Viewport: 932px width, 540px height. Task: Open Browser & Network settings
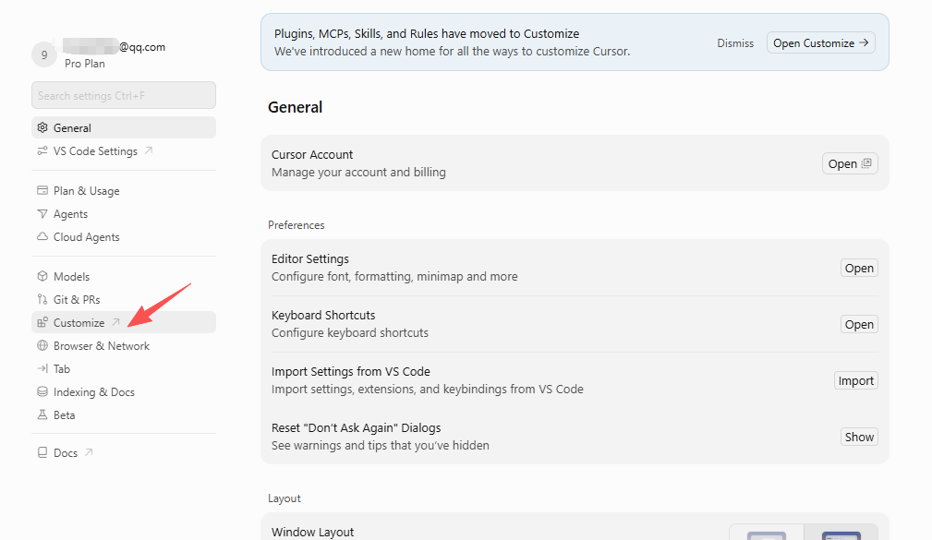[124, 346]
